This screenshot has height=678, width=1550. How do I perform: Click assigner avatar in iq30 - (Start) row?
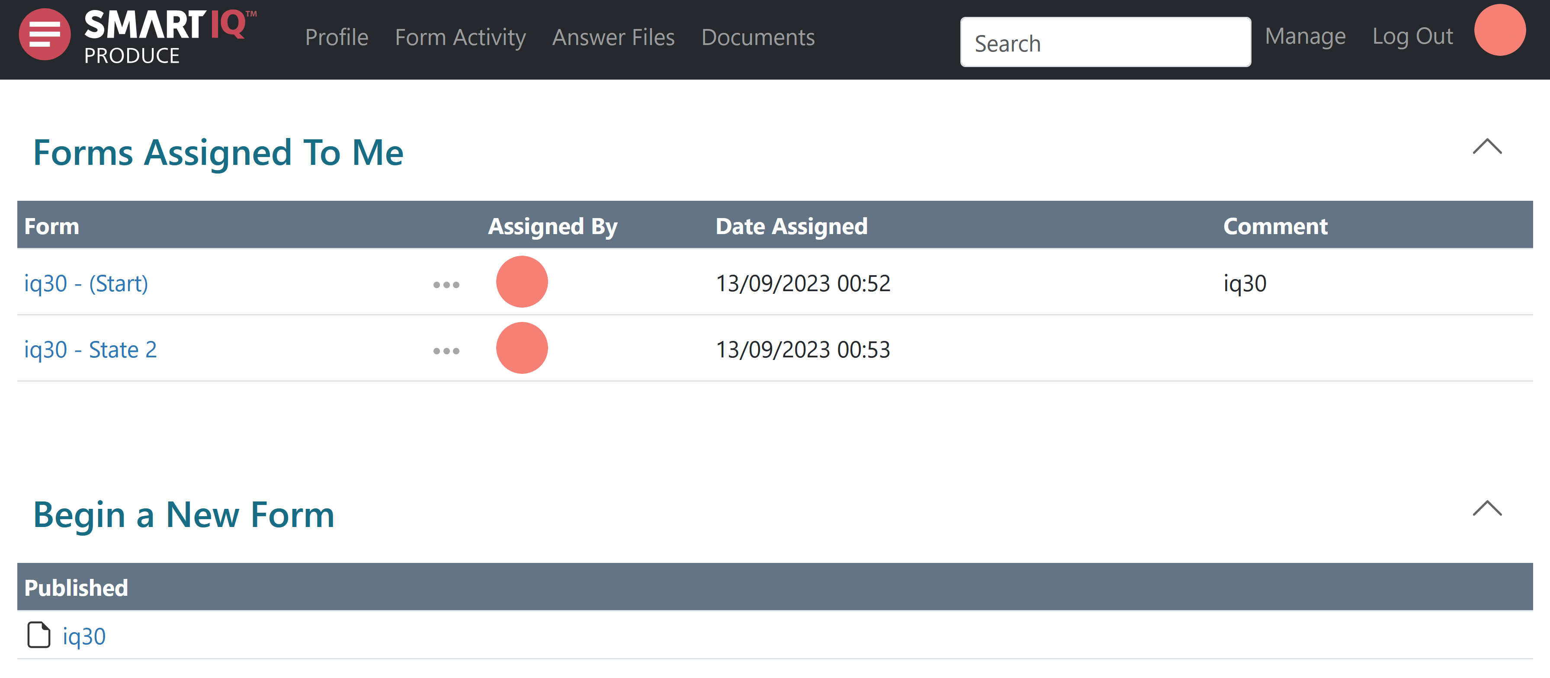(522, 282)
